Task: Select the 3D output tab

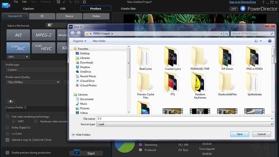Action: click(42, 16)
